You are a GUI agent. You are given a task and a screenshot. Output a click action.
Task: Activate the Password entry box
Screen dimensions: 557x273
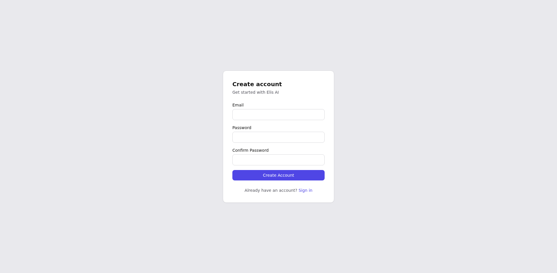[278, 137]
